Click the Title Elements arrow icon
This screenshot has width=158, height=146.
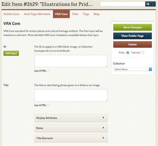tap(103, 138)
